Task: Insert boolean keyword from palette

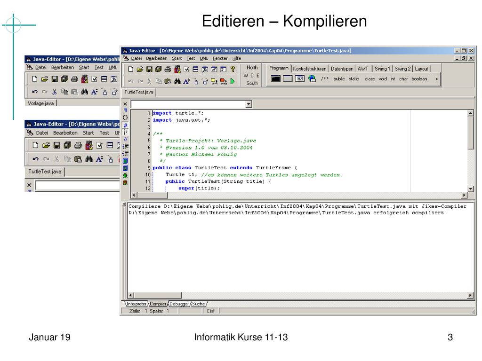Action: (x=419, y=79)
